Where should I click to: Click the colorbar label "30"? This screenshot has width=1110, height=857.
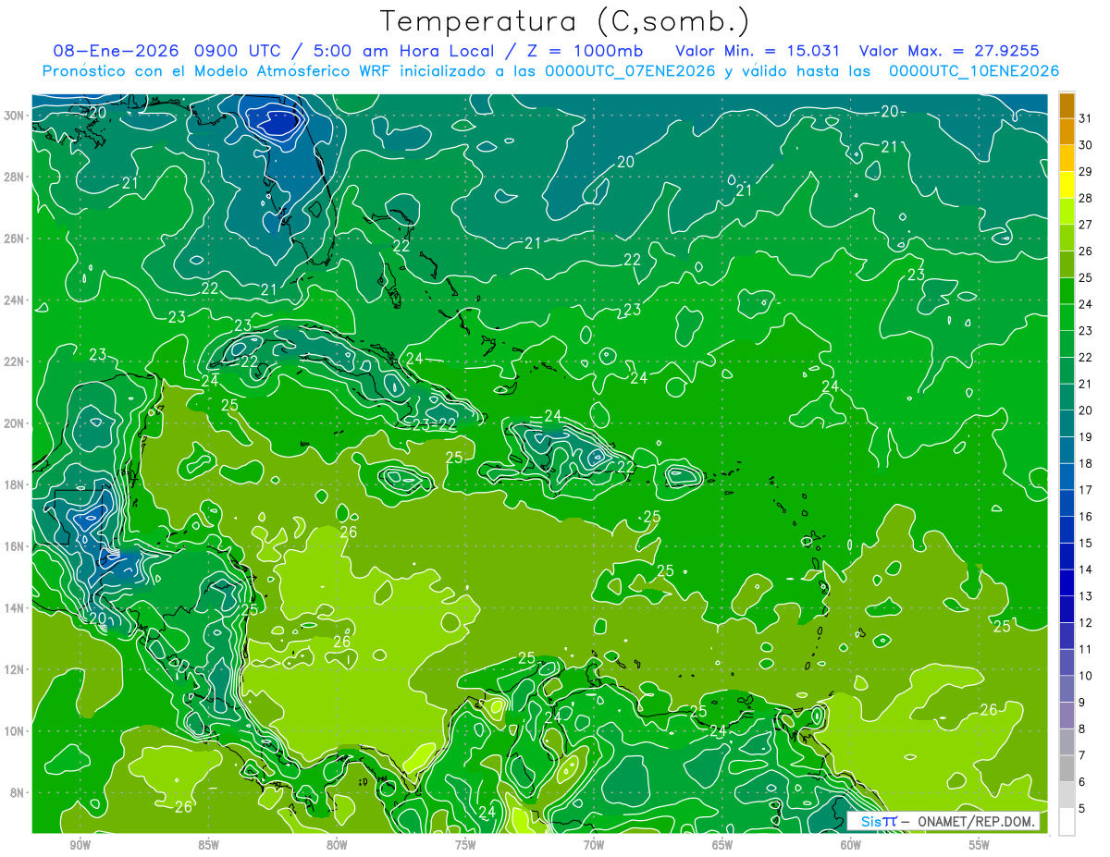(1085, 145)
